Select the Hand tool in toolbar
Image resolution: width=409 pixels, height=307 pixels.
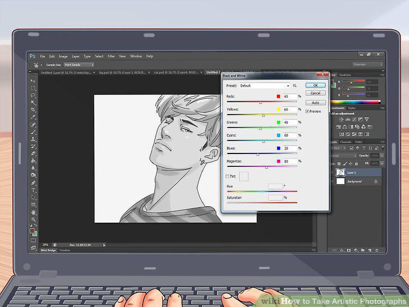tap(33, 212)
